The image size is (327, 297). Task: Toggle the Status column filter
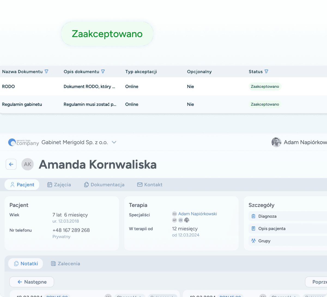(267, 71)
